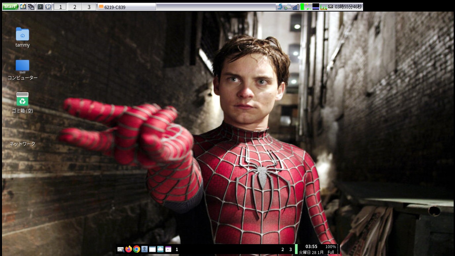The width and height of the screenshot is (455, 256).
Task: Click the globe icon on the top panel
Action: (x=48, y=6)
